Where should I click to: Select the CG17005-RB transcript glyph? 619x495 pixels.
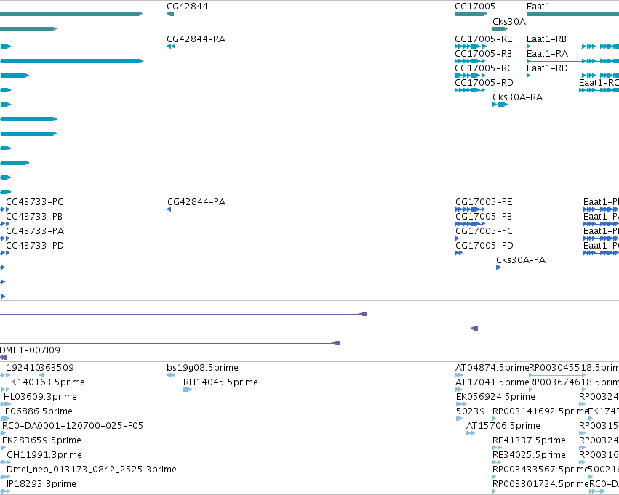click(470, 61)
